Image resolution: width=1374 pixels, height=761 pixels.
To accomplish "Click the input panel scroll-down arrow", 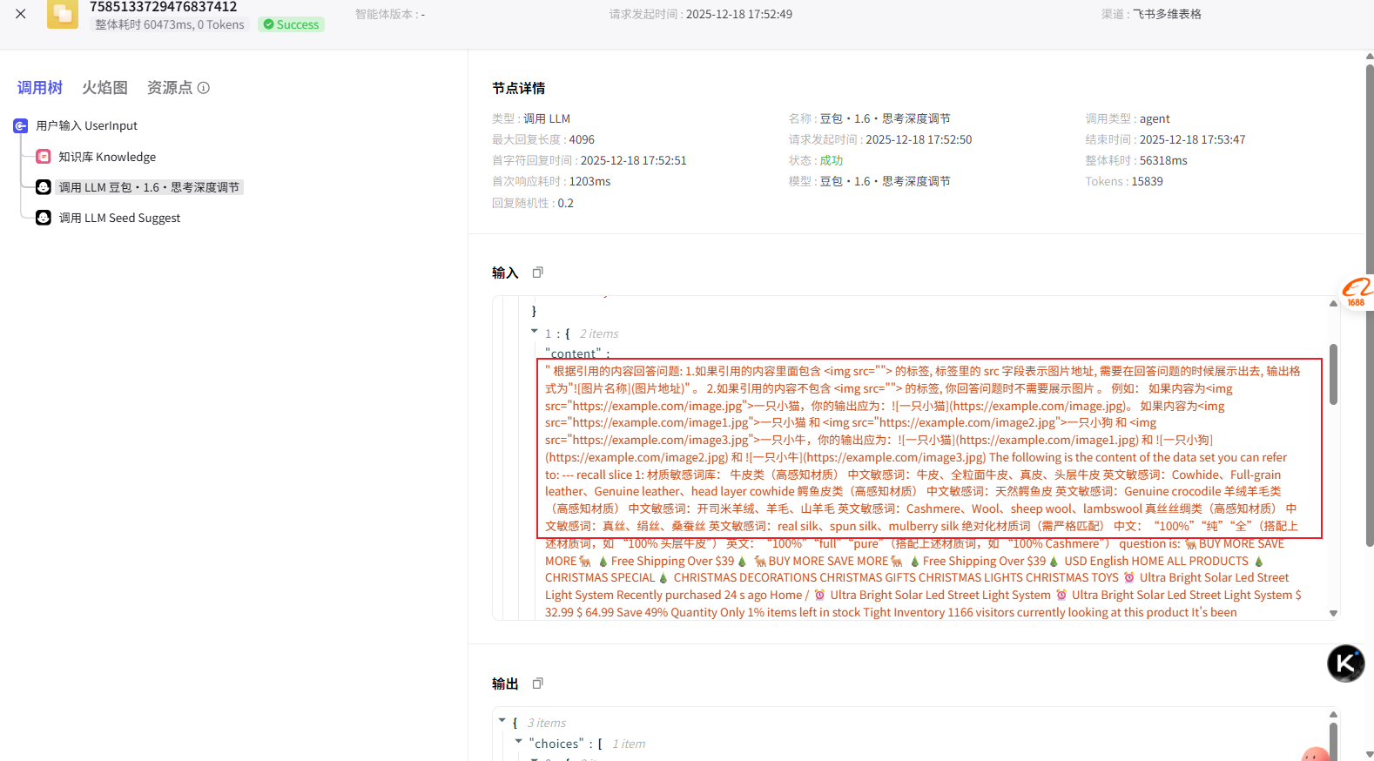I will [x=1333, y=613].
